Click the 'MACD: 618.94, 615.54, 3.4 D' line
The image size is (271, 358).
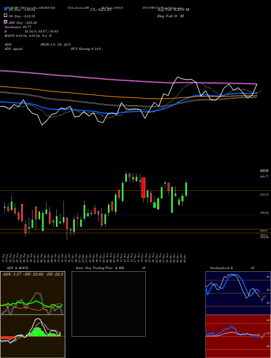(28, 36)
